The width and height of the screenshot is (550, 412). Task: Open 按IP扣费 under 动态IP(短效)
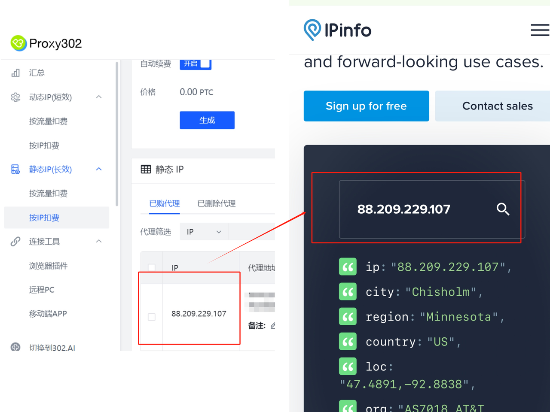[44, 145]
